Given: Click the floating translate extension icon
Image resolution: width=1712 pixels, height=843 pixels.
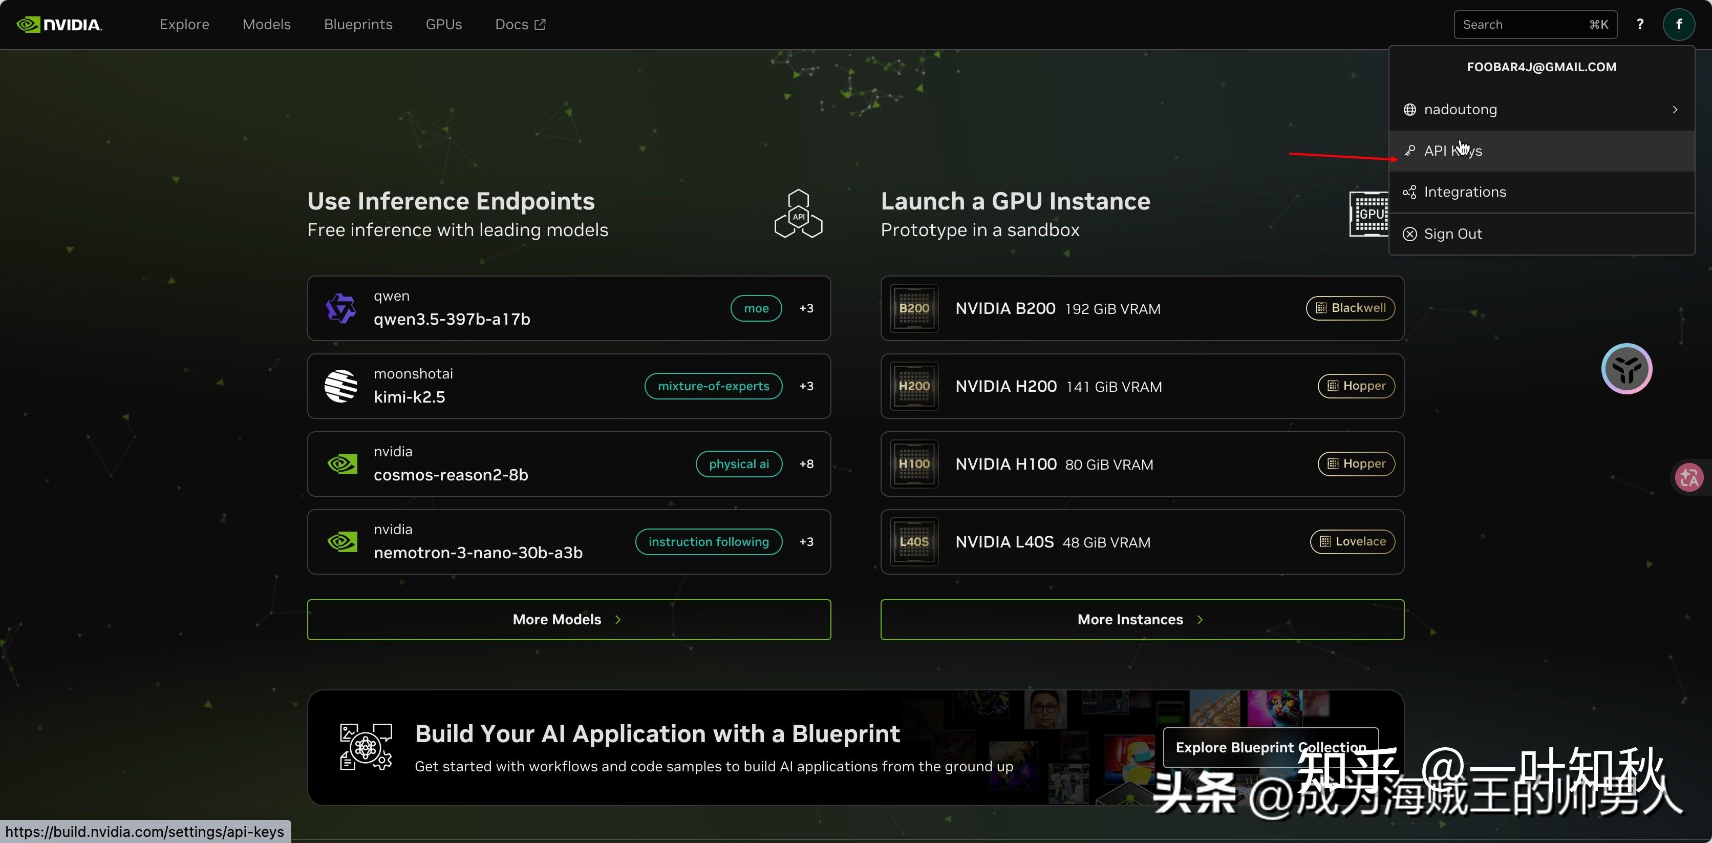Looking at the screenshot, I should (1689, 477).
